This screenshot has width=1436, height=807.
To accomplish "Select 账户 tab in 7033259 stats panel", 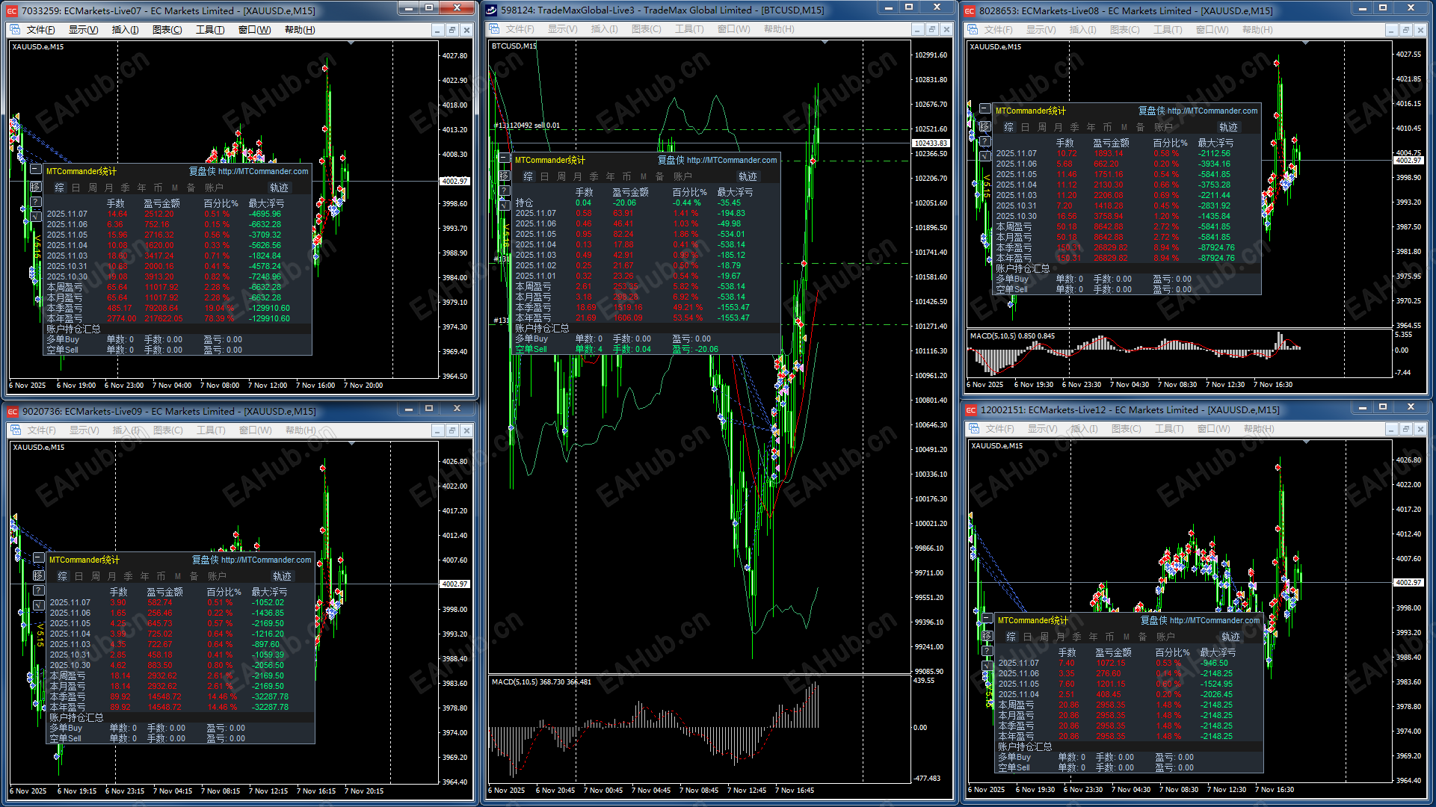I will pos(214,188).
